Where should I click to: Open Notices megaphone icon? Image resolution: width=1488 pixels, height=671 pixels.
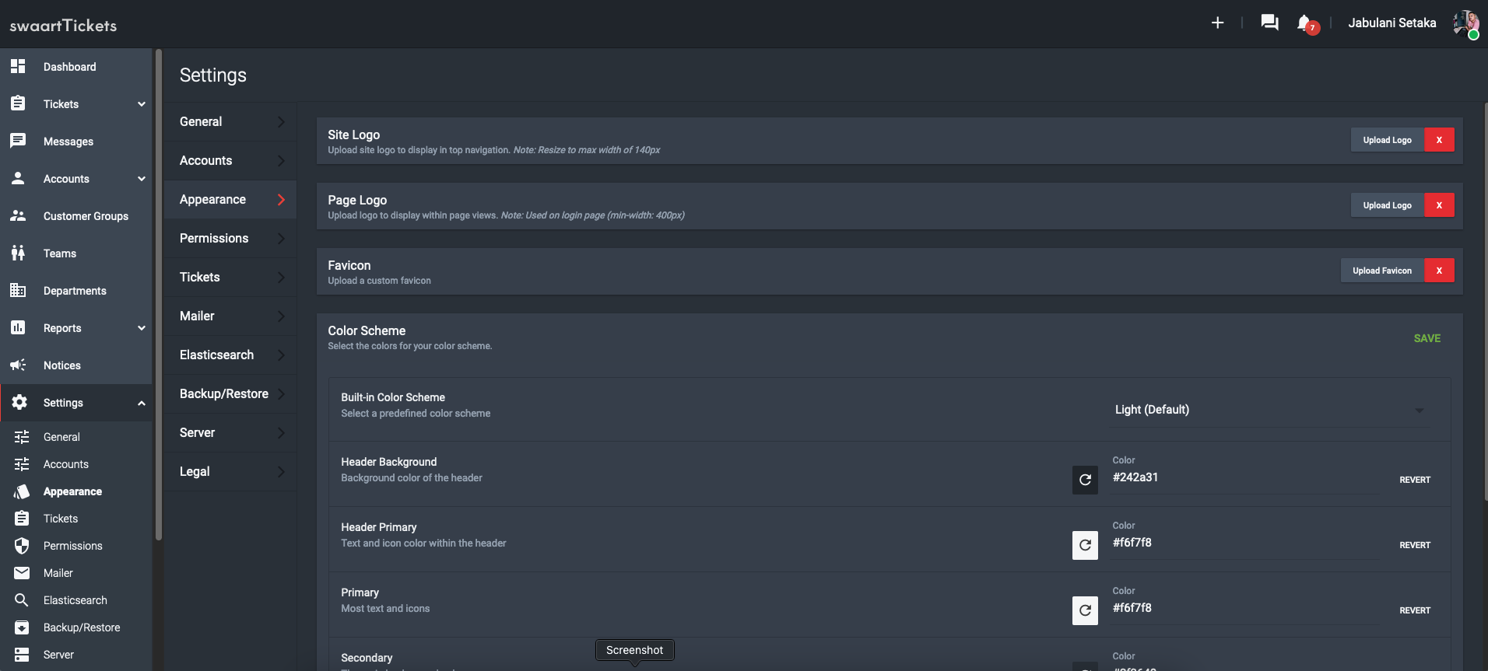click(x=18, y=365)
